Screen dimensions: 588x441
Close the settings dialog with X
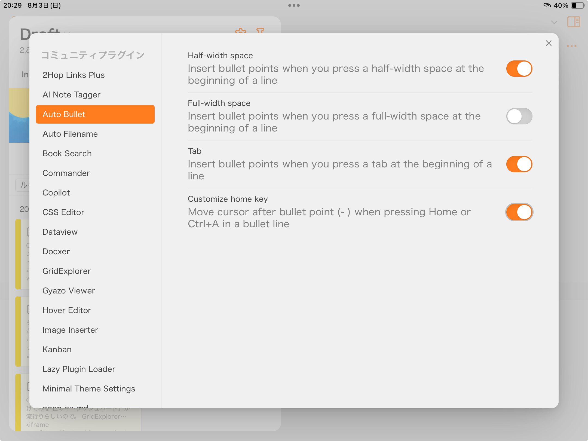coord(549,43)
